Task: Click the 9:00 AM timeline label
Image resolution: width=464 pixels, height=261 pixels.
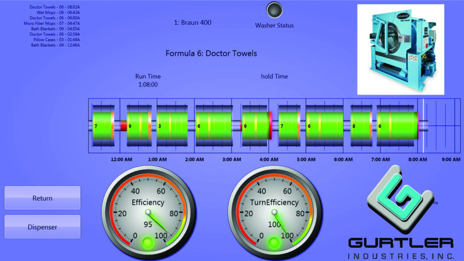Action: pos(451,159)
